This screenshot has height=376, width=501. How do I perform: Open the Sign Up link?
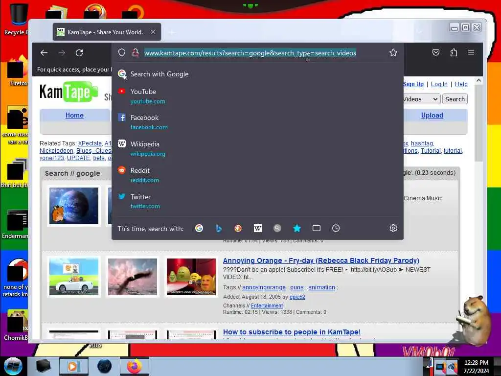413,84
